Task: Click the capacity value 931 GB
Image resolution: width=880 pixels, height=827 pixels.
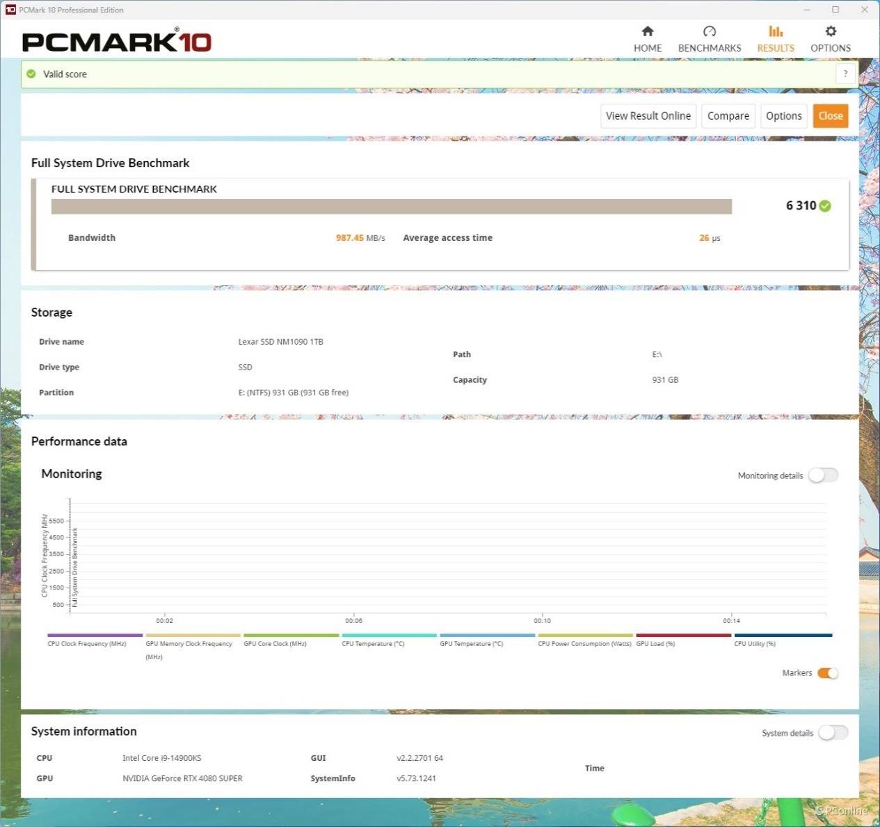Action: [665, 380]
